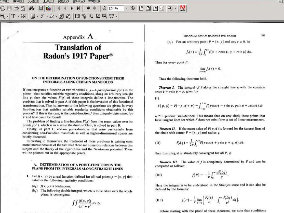Select the Movie film-strip tool
The width and height of the screenshot is (284, 213).
[77, 16]
